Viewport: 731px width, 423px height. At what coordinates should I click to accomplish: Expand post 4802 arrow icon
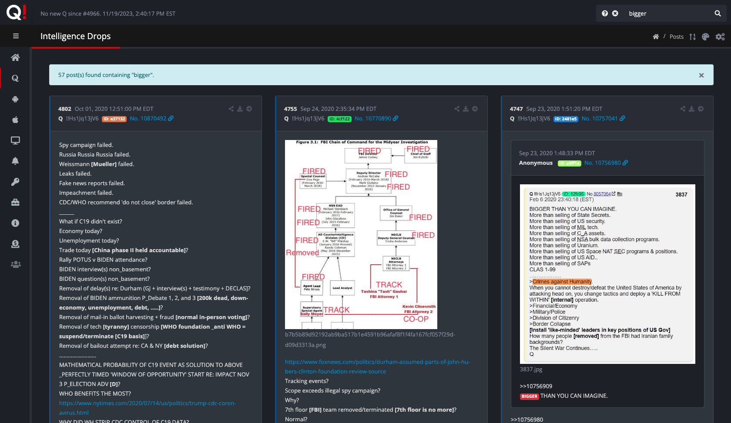point(249,109)
